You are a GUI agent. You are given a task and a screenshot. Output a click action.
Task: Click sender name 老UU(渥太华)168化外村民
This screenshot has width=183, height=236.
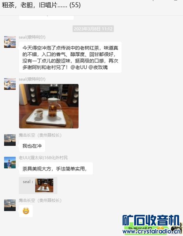(43, 158)
